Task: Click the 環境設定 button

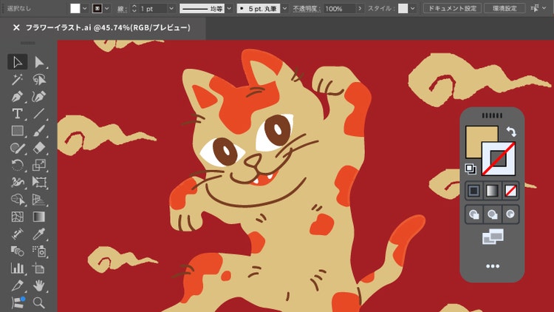Action: (505, 8)
